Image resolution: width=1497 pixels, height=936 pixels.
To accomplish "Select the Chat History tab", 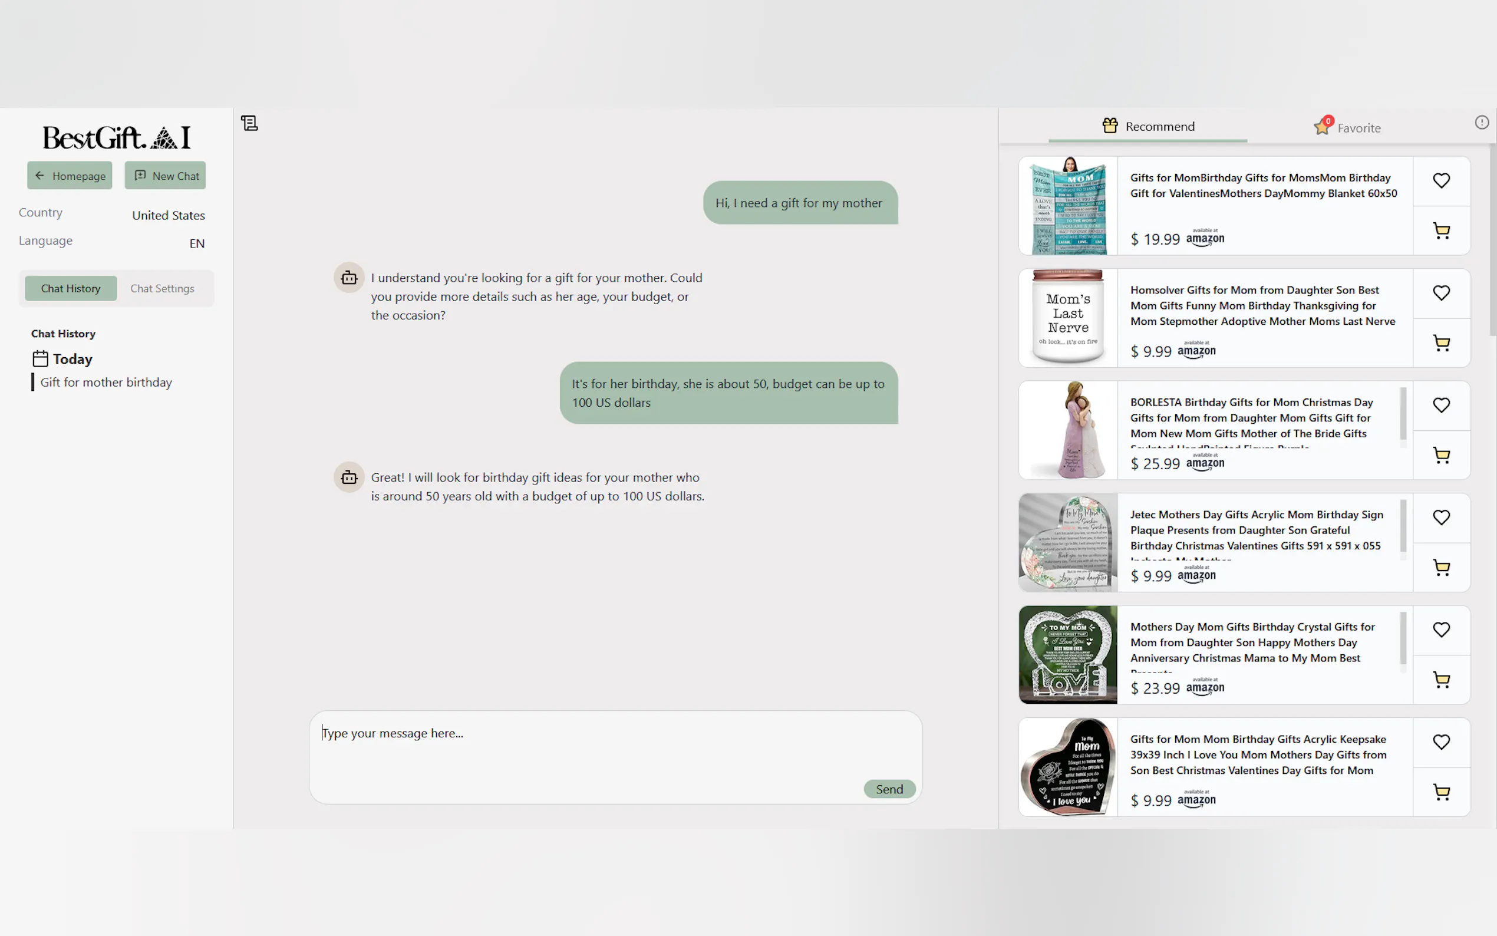I will [71, 288].
